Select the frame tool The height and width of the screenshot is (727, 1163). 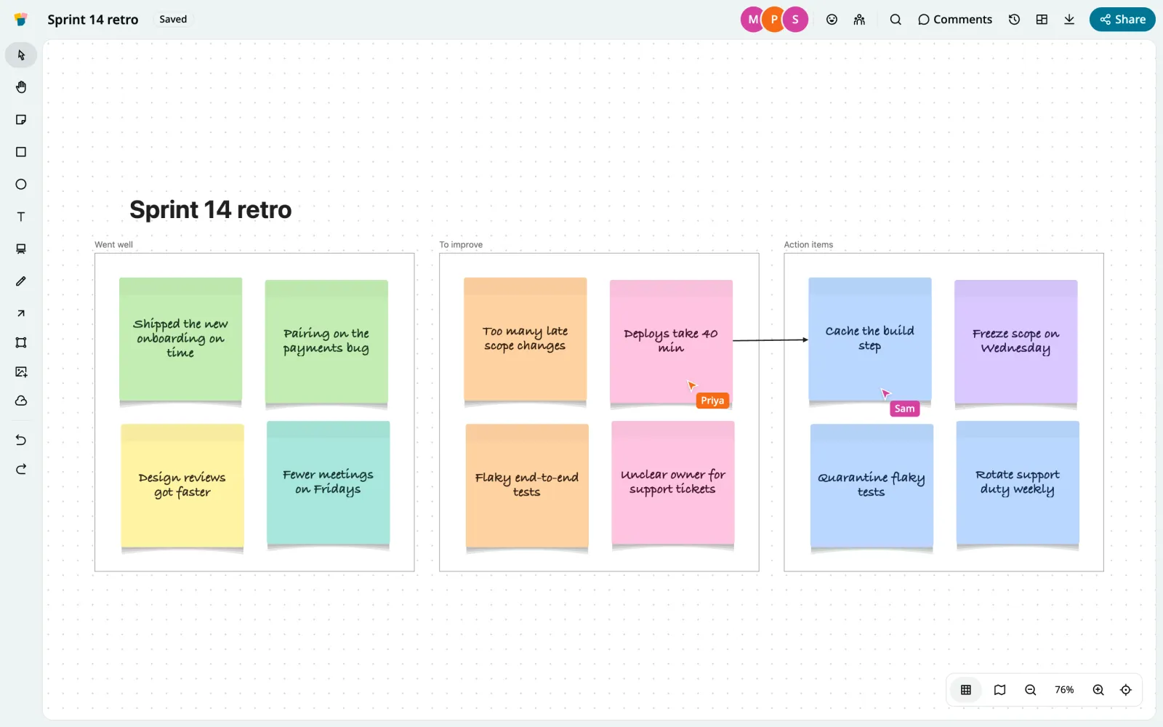point(21,342)
